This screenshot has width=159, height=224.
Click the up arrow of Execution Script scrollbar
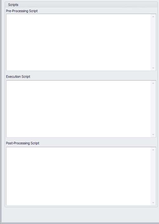153,83
